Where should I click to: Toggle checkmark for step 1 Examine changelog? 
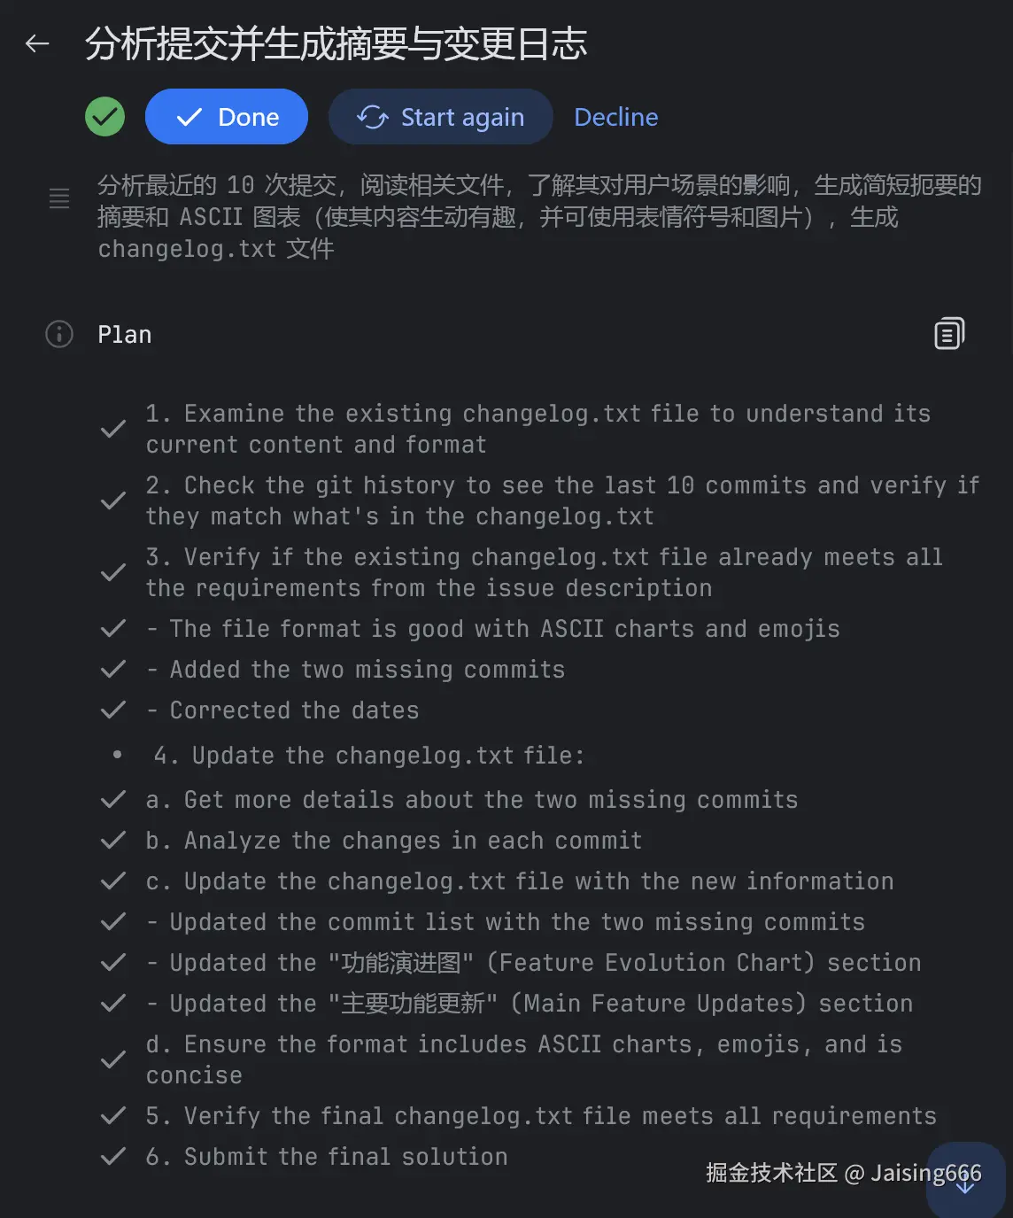[x=113, y=430]
